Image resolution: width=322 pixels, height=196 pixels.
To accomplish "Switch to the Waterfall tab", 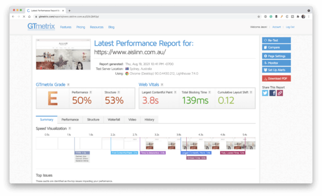I will (114, 119).
